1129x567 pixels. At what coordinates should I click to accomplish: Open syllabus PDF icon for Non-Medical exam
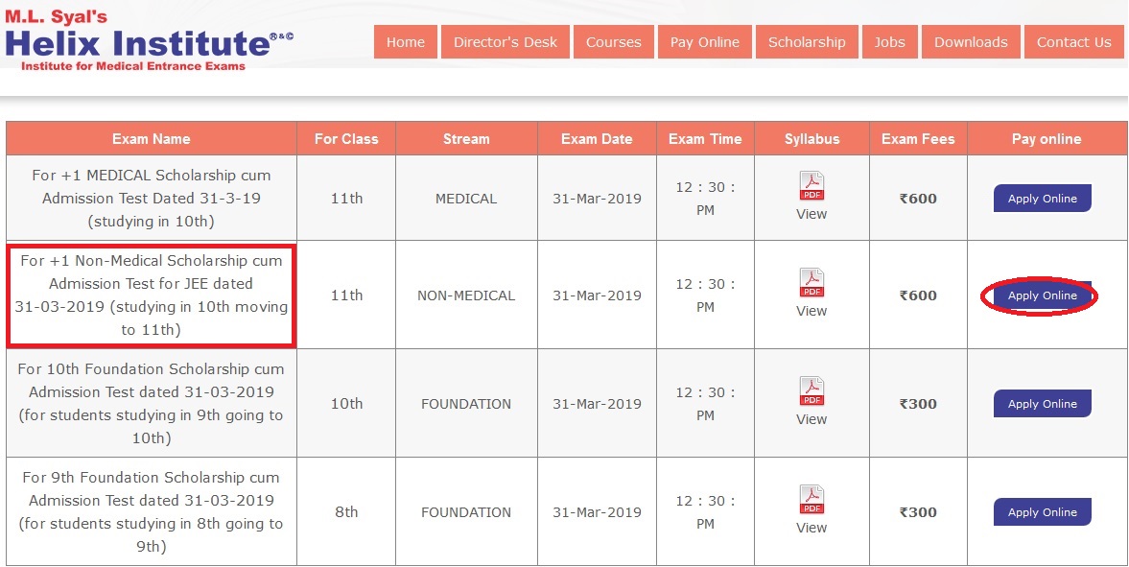811,283
